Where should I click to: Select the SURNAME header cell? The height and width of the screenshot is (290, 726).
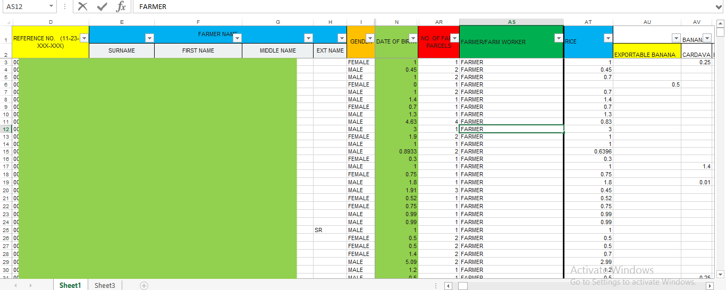point(122,50)
